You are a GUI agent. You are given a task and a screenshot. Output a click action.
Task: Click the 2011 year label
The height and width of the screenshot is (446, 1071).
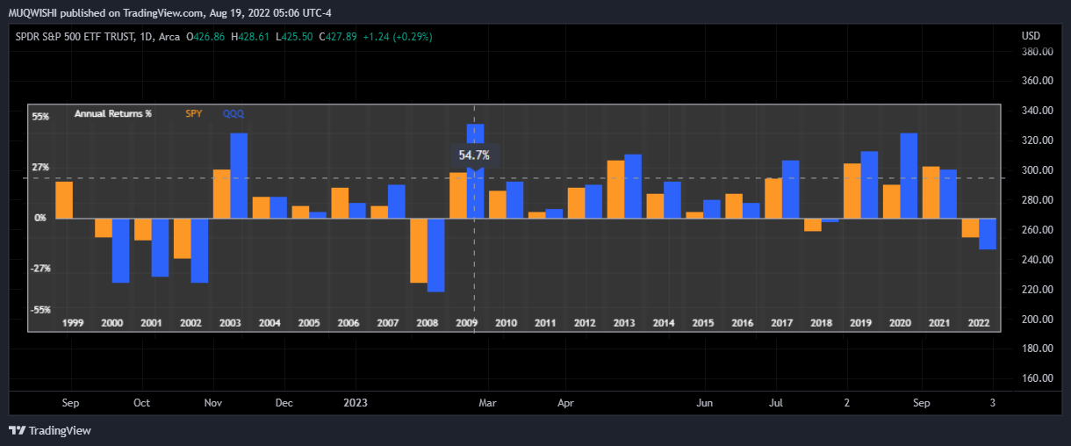pyautogui.click(x=545, y=323)
